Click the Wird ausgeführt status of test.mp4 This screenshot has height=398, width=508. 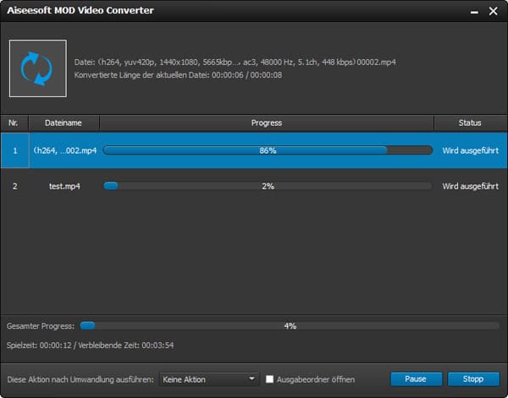470,186
